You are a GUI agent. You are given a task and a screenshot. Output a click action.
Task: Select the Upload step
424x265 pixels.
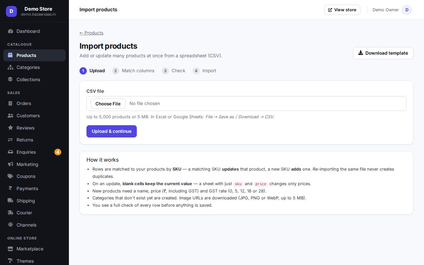pos(92,71)
